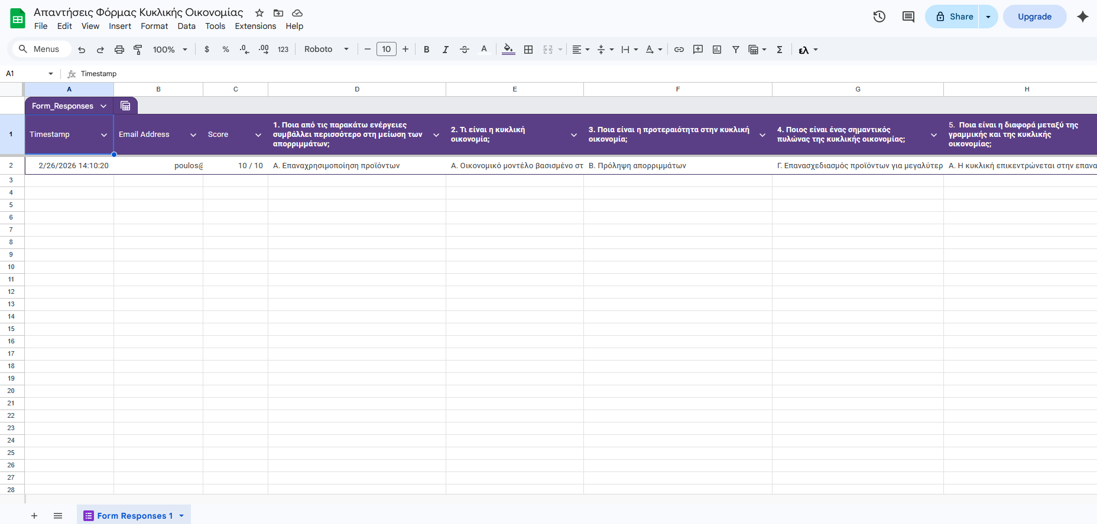Open text color picker
The width and height of the screenshot is (1097, 524).
pos(484,50)
